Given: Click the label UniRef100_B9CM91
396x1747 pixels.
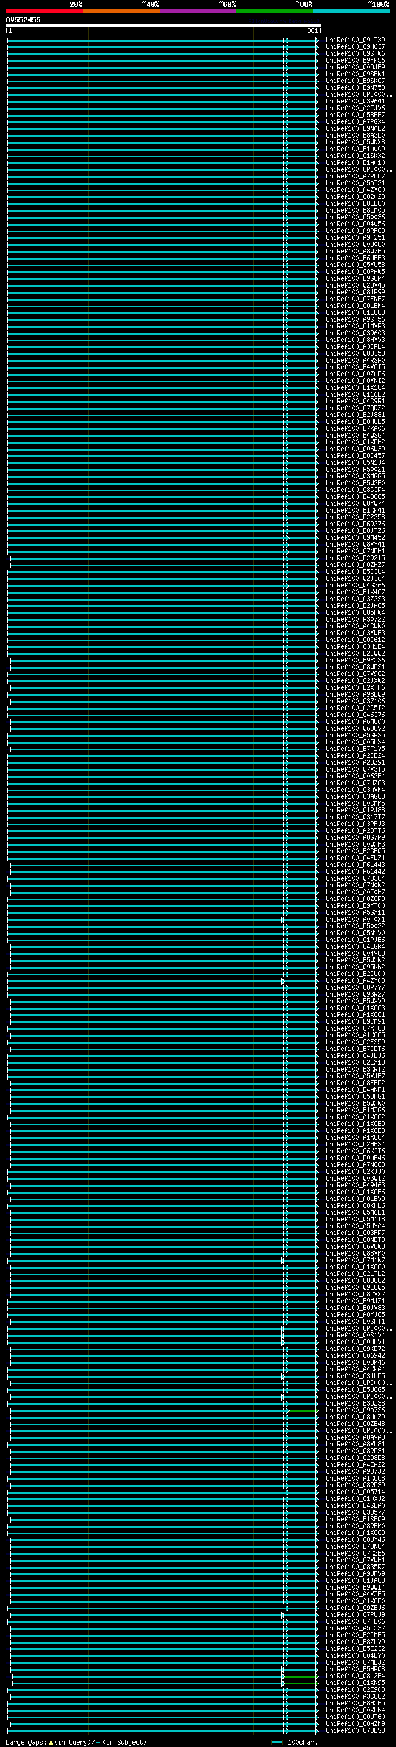Looking at the screenshot, I should (x=355, y=1021).
